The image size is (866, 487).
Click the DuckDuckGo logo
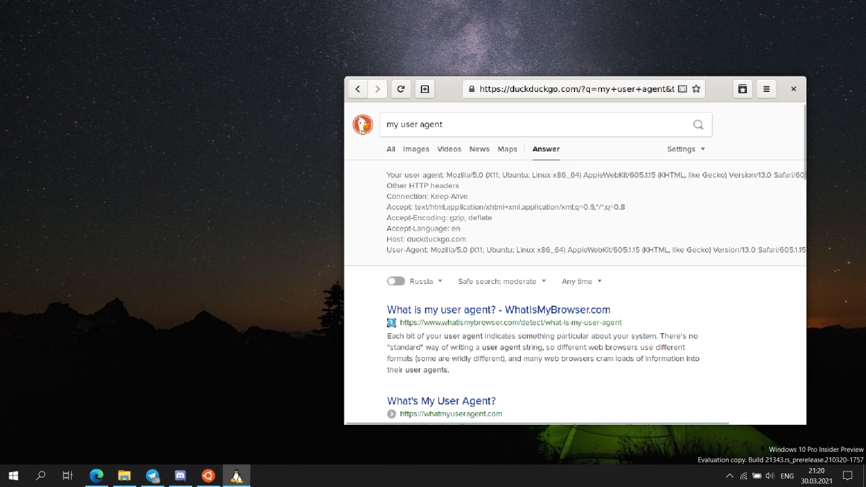pos(363,124)
